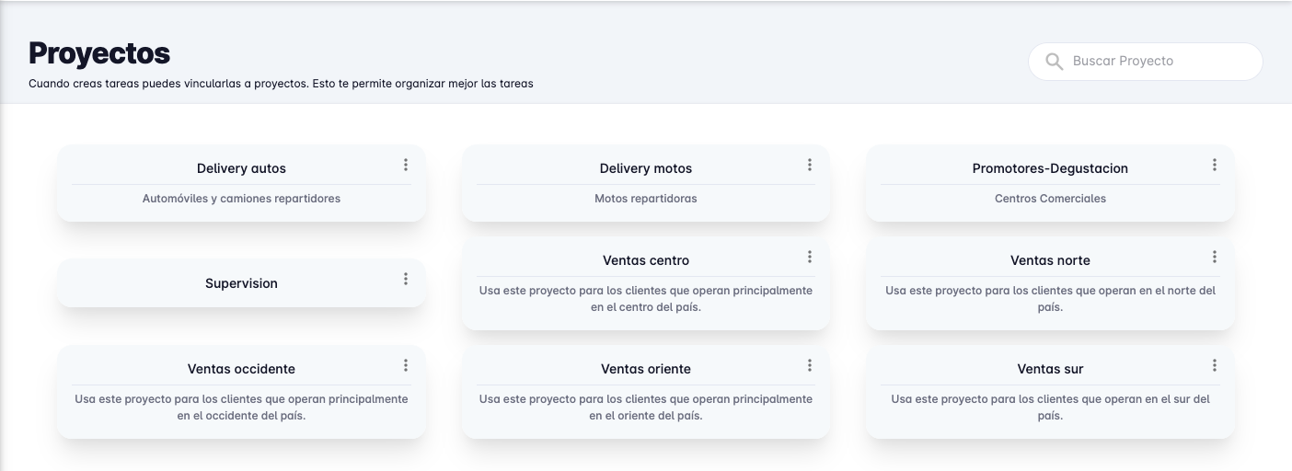This screenshot has width=1292, height=471.
Task: Open the options menu for Ventas sur
Action: 1215,365
